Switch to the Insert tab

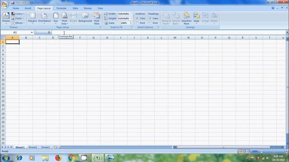28,8
